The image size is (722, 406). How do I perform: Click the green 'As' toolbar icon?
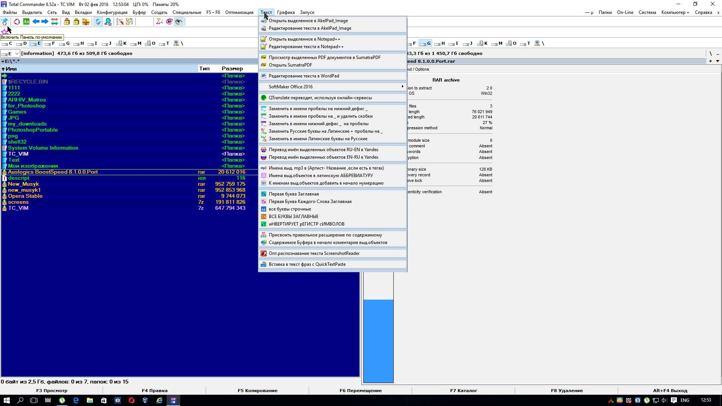point(26,21)
